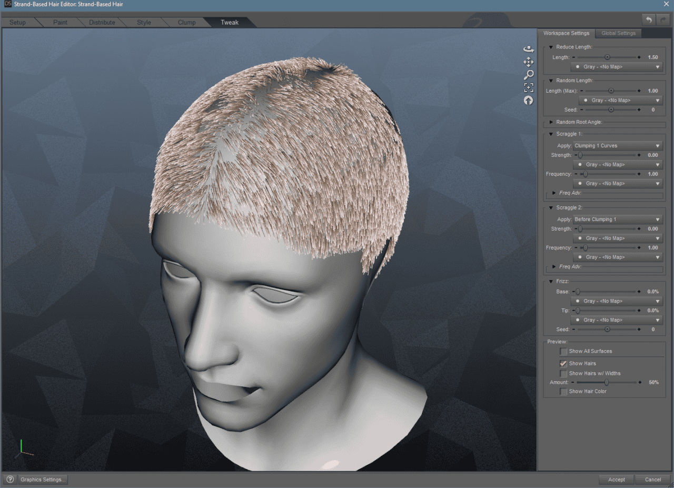
Task: Turn on Show Hair Color
Action: (563, 391)
